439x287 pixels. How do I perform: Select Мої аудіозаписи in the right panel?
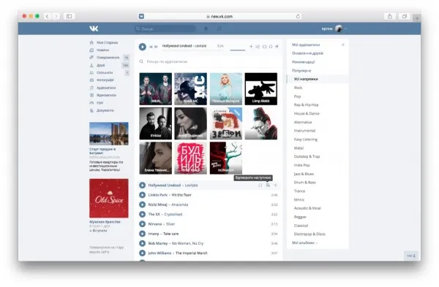(x=306, y=45)
